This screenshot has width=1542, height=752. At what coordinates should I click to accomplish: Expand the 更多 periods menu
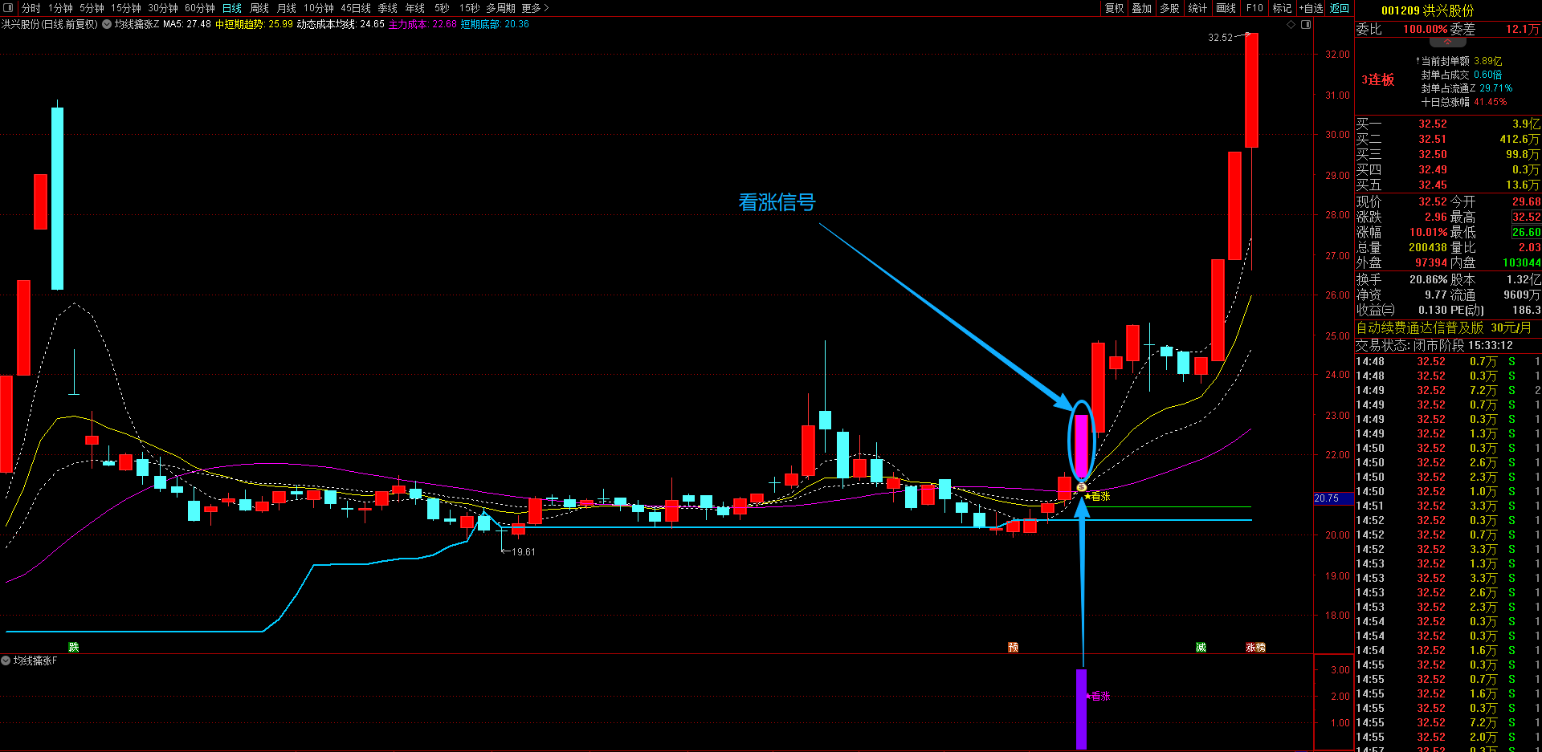(535, 8)
